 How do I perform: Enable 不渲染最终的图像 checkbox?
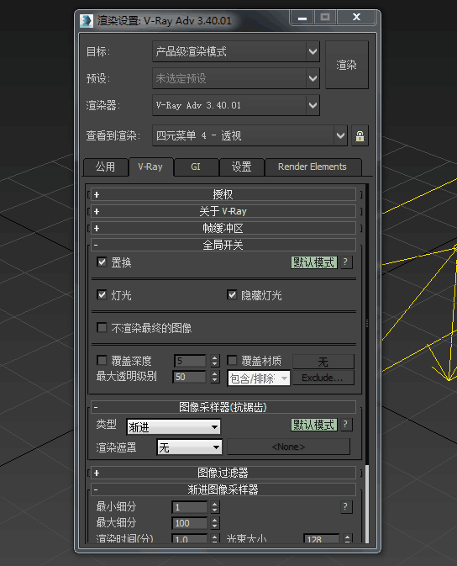(x=102, y=328)
